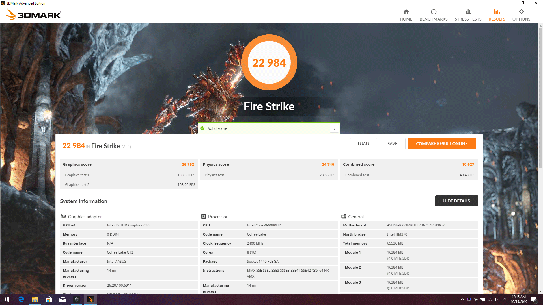Viewport: 543px width, 305px height.
Task: Click the airplane mode tray icon
Action: click(x=476, y=299)
